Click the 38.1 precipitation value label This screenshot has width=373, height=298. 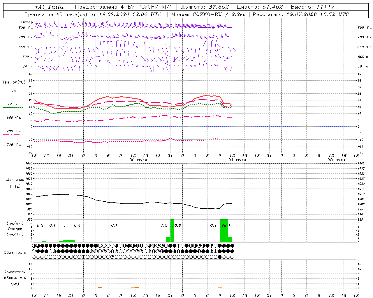[x=226, y=225]
